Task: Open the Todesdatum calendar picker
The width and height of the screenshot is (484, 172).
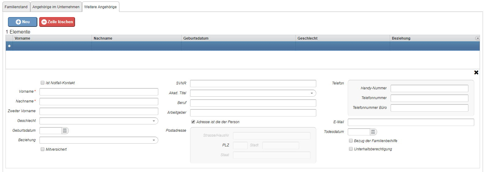Action: (373, 132)
